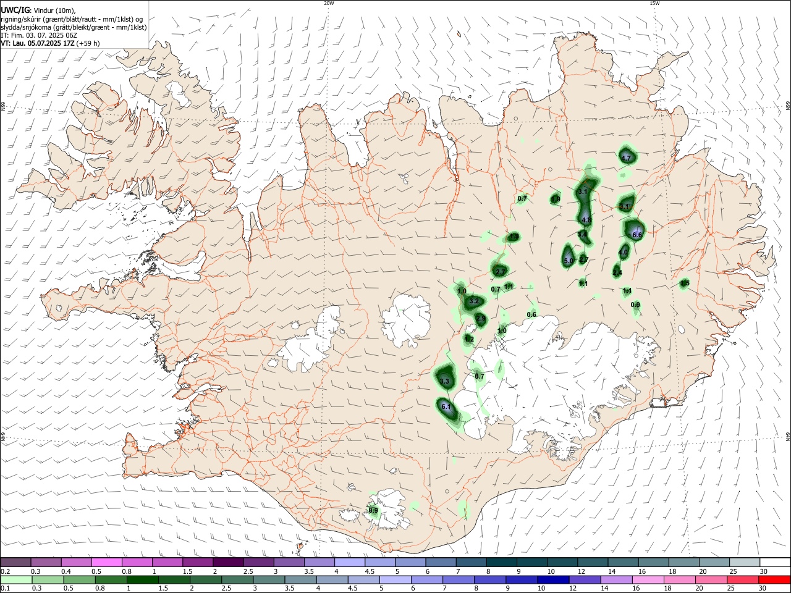Select lower legend swatch between 10 and 12

554,579
